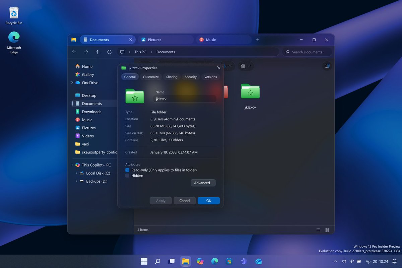Click the large folder icon in Properties
This screenshot has height=268, width=402.
click(135, 96)
